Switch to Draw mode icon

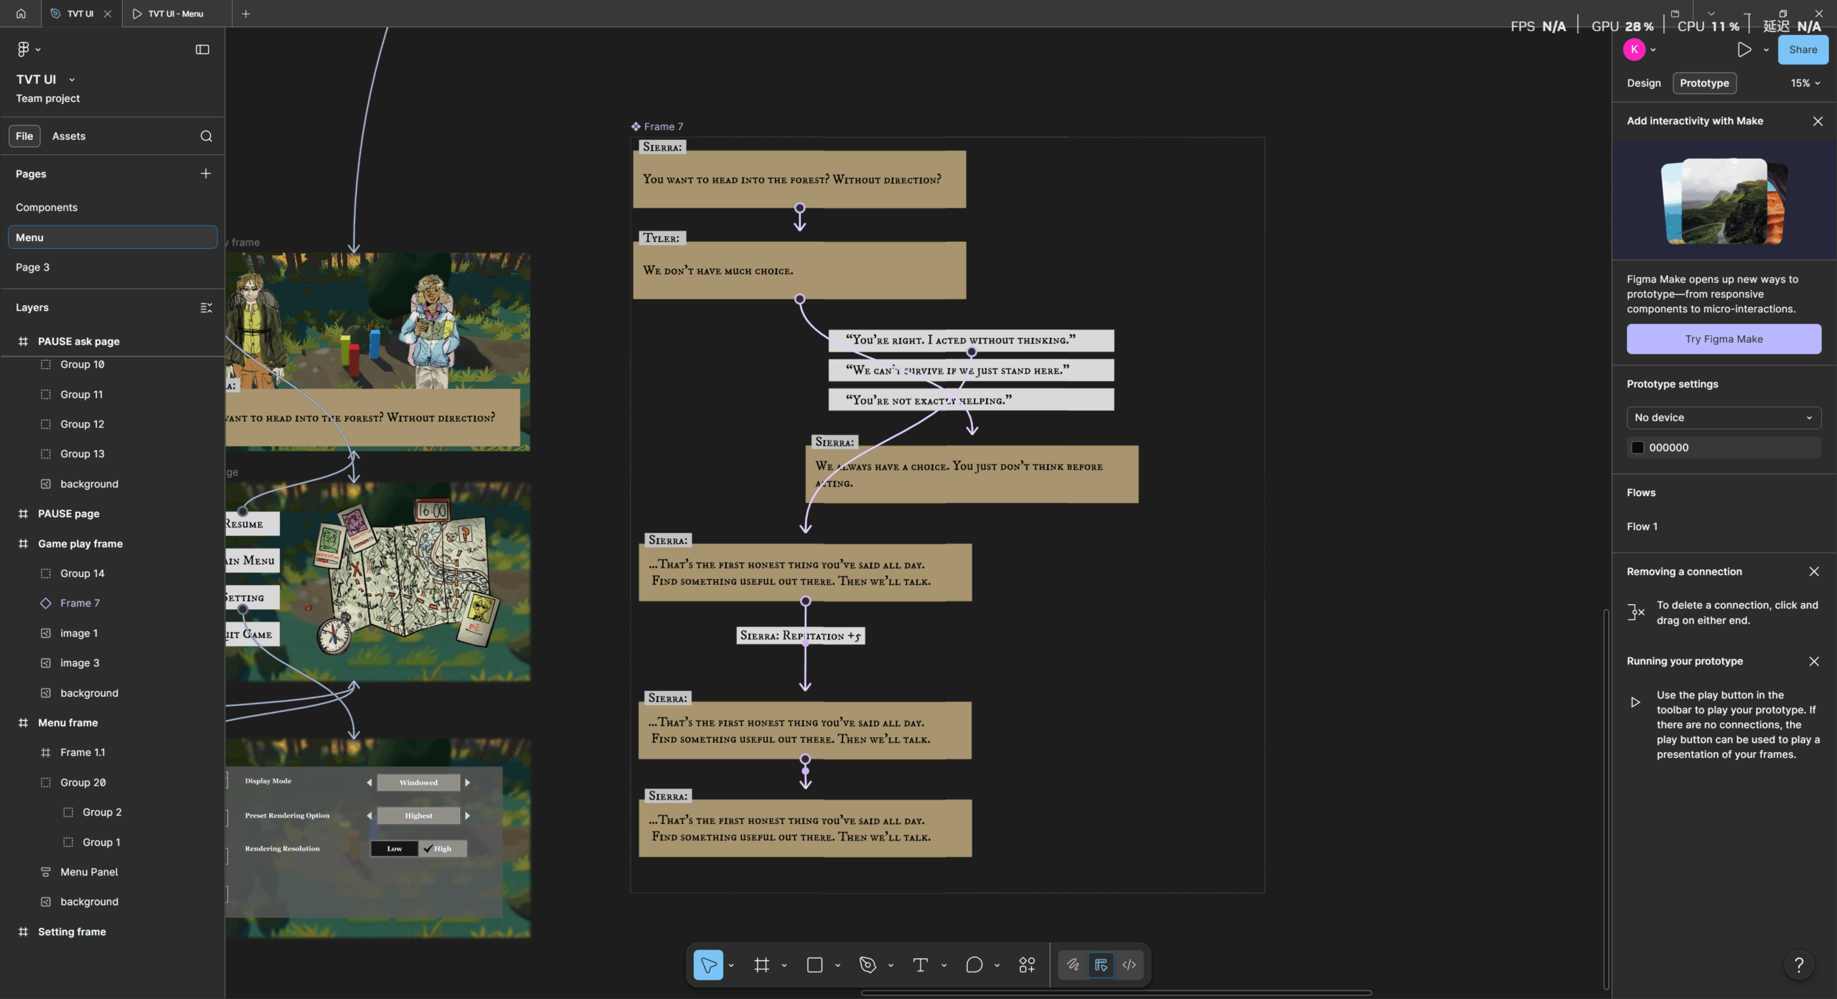point(1073,965)
